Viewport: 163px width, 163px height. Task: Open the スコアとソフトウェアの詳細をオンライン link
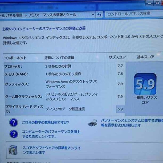coord(52,150)
